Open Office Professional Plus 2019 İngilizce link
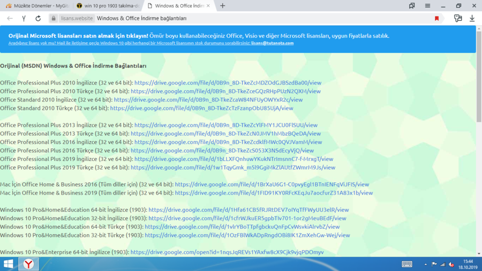 [234, 159]
